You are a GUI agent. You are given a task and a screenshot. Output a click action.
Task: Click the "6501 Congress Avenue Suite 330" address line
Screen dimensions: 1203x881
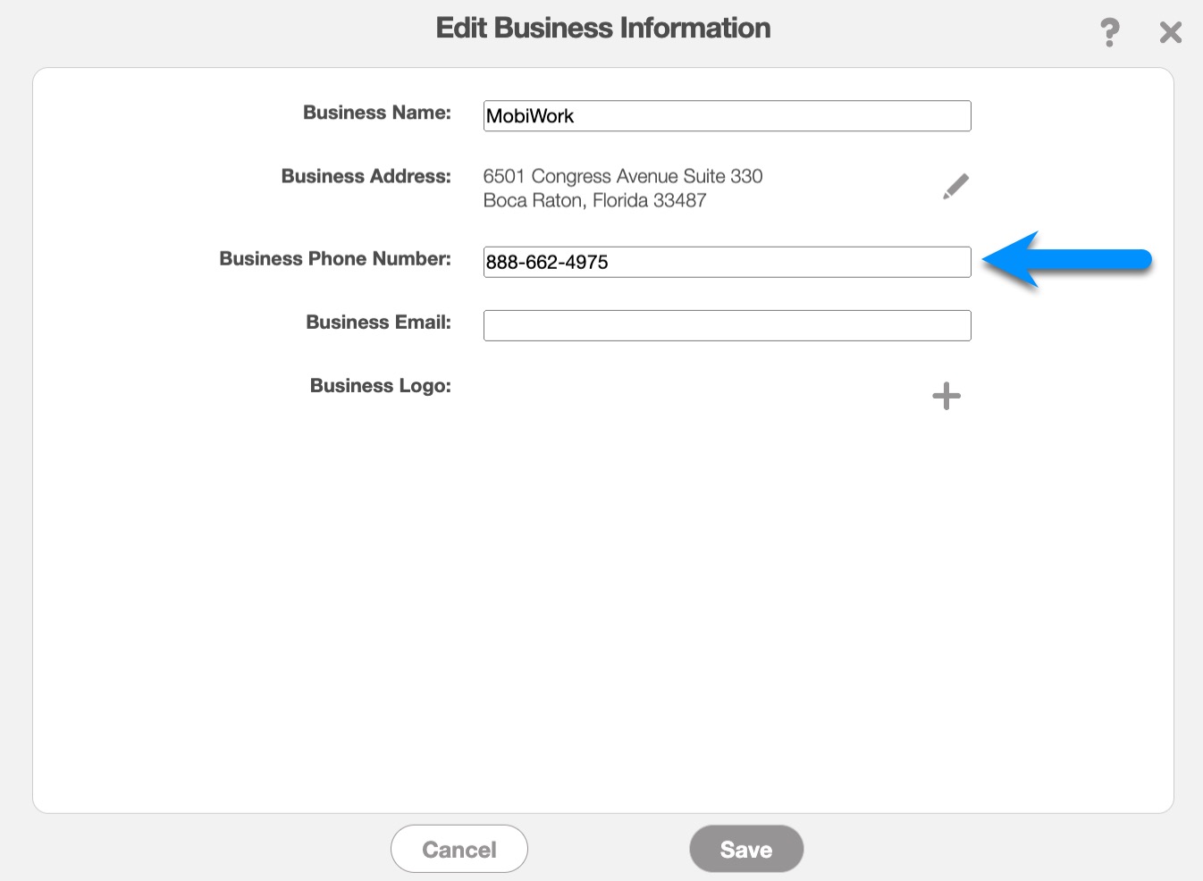(x=622, y=176)
